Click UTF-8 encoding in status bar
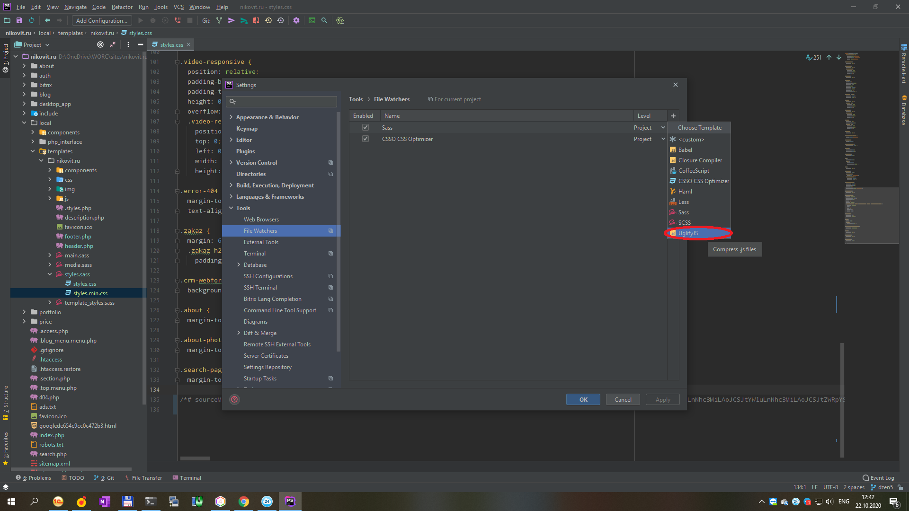Image resolution: width=909 pixels, height=511 pixels. [x=830, y=487]
